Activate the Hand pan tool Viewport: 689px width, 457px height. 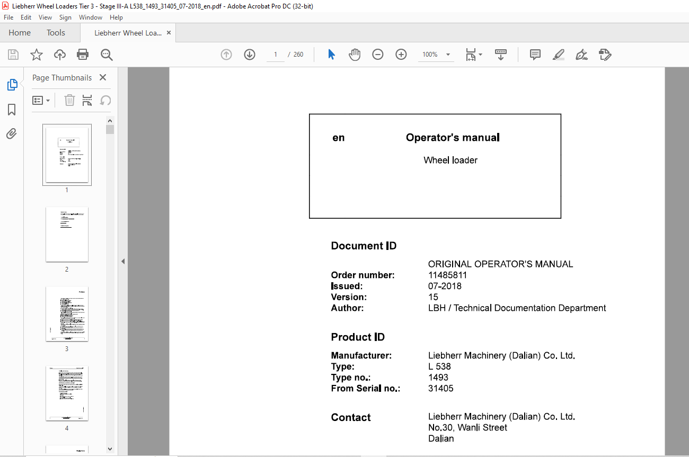[x=355, y=55]
